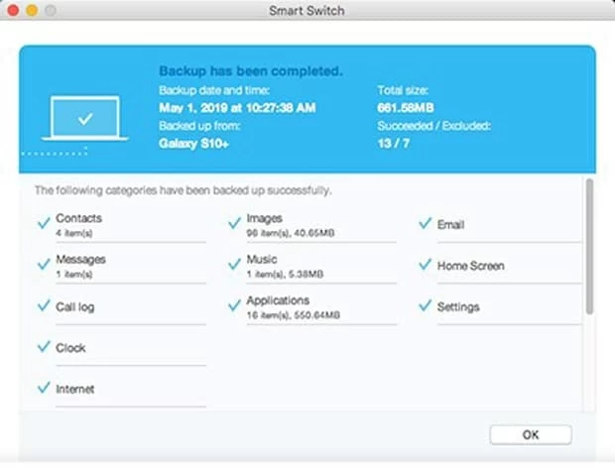Click the checkmark beside Music
This screenshot has width=615, height=476.
coord(235,265)
